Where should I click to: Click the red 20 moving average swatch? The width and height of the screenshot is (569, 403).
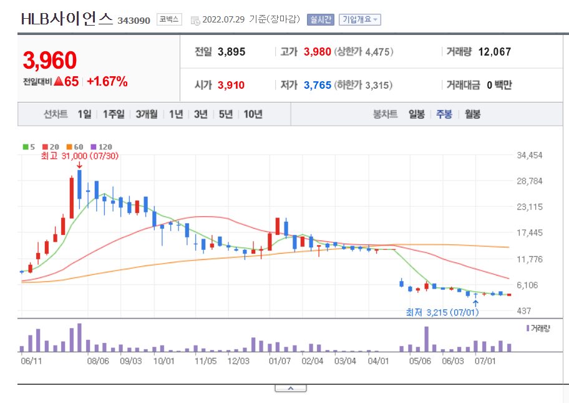pos(45,147)
